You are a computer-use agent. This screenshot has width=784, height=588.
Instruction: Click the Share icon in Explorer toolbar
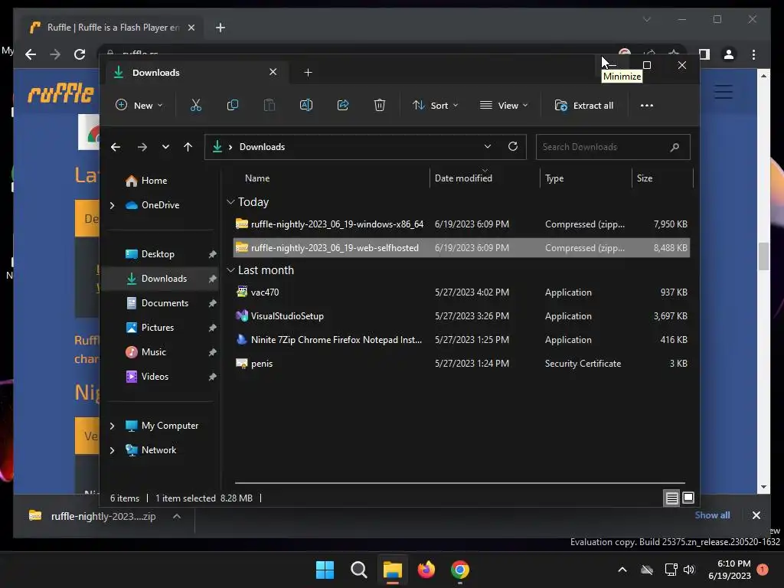coord(343,105)
